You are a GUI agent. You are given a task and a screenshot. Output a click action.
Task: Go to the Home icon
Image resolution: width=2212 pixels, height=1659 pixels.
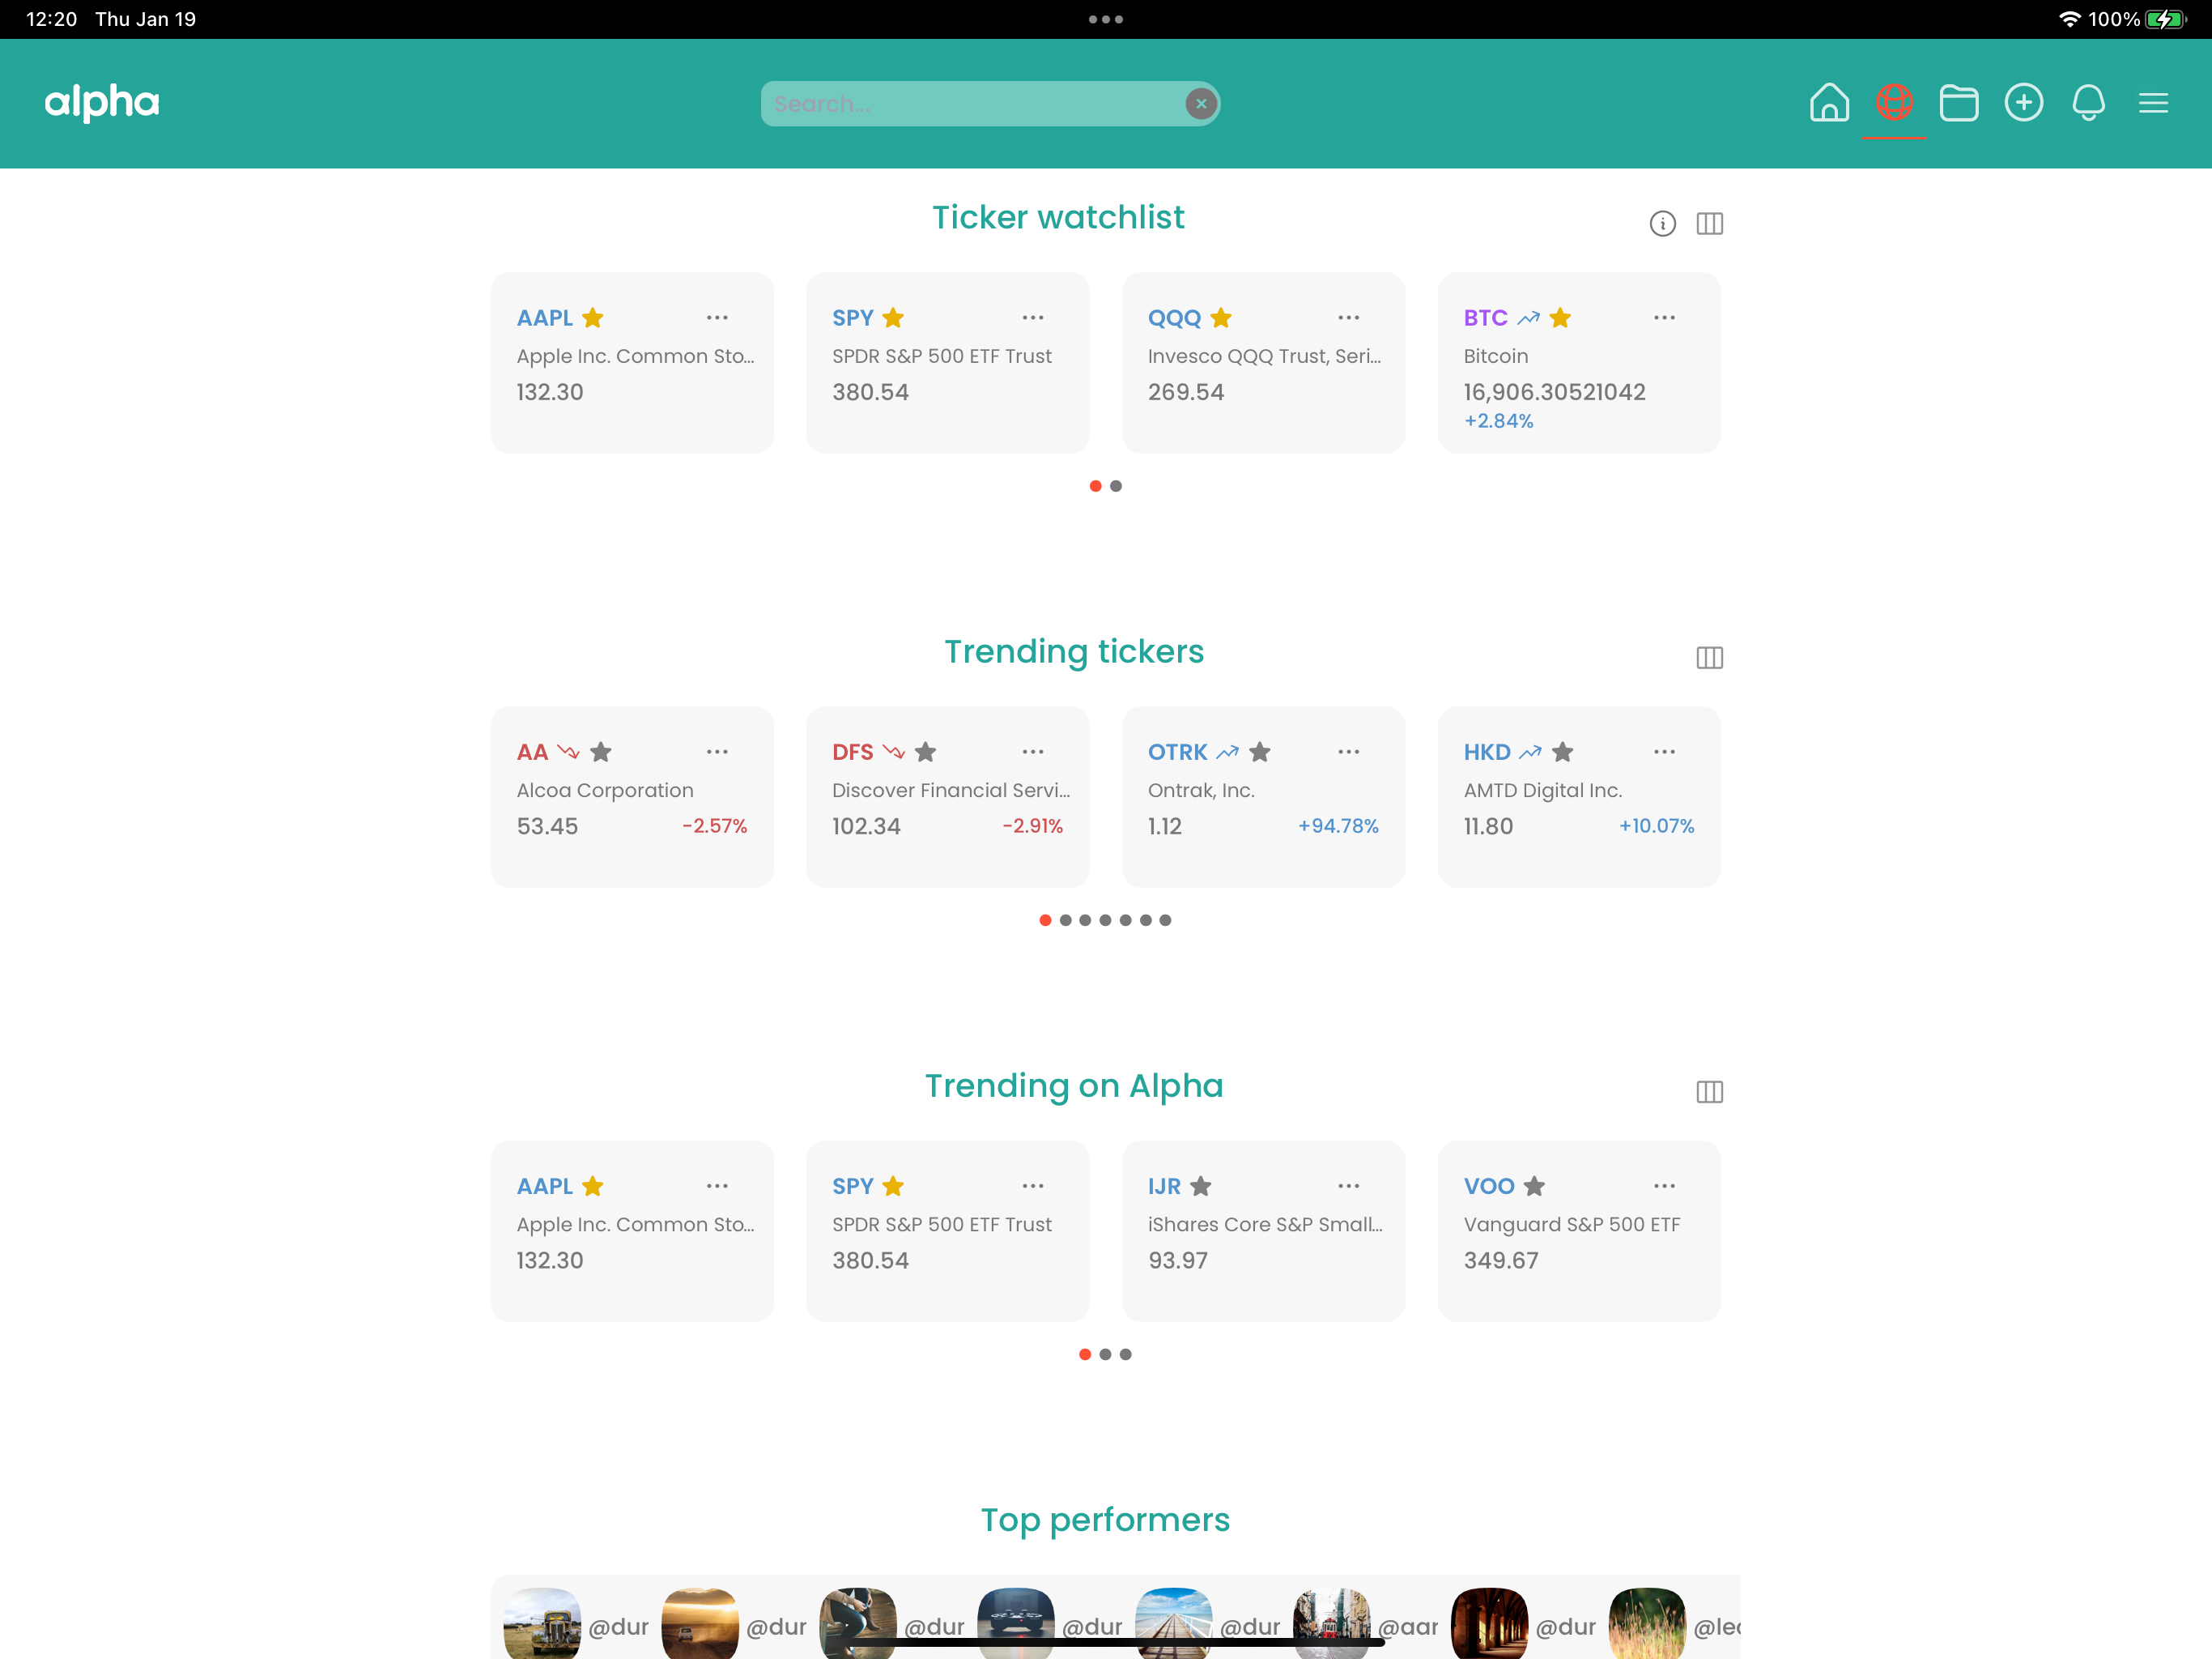coord(1829,102)
